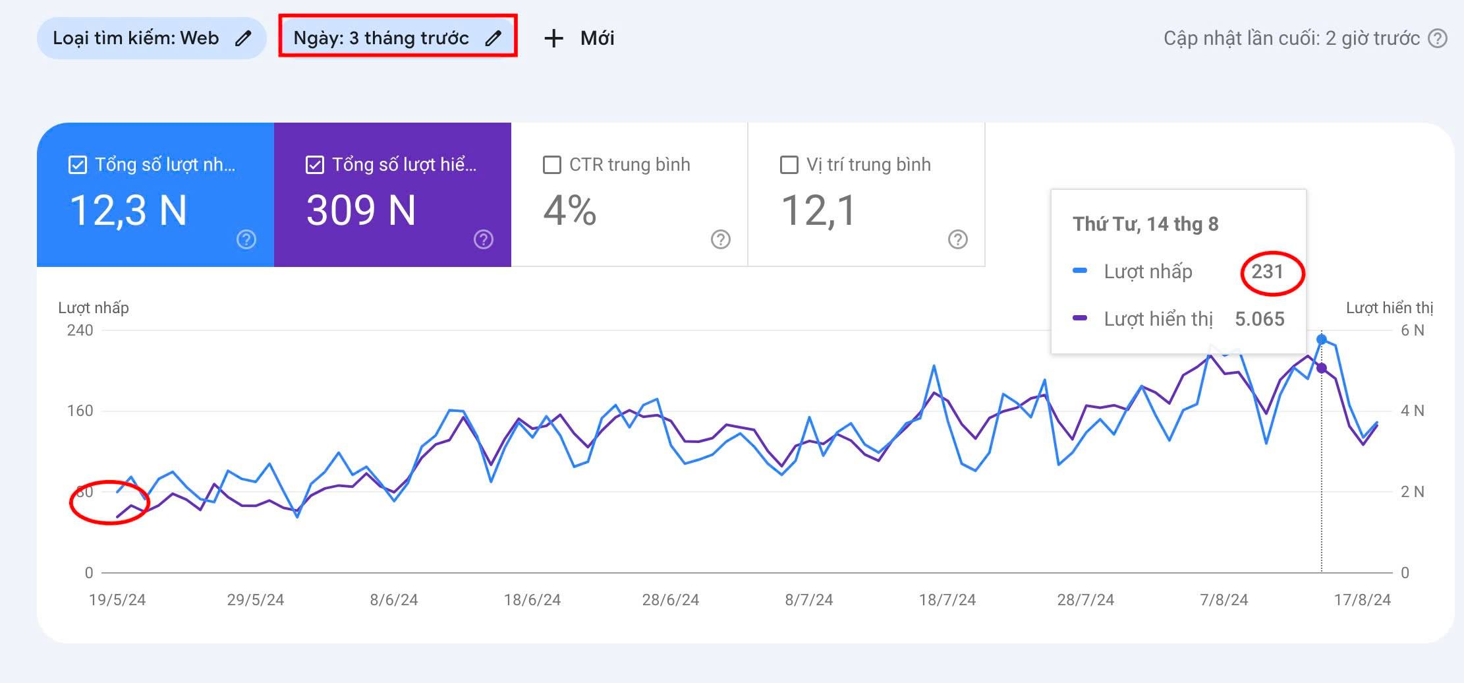This screenshot has height=683, width=1464.
Task: Click the blue clicks data point on 14 thg 8
Action: [x=1322, y=340]
